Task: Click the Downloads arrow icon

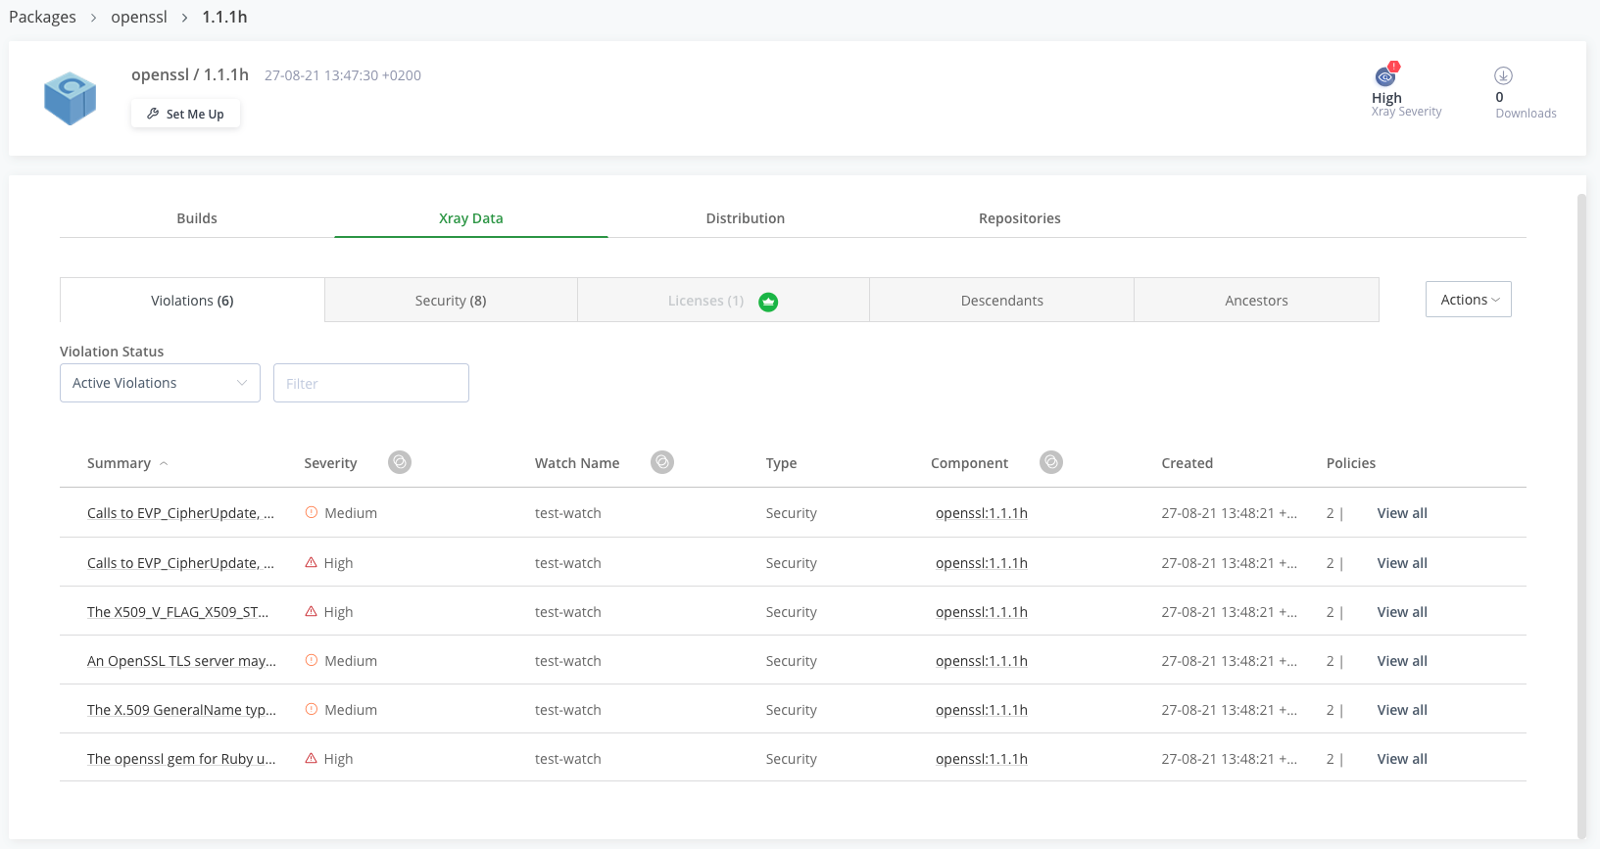Action: [x=1503, y=75]
